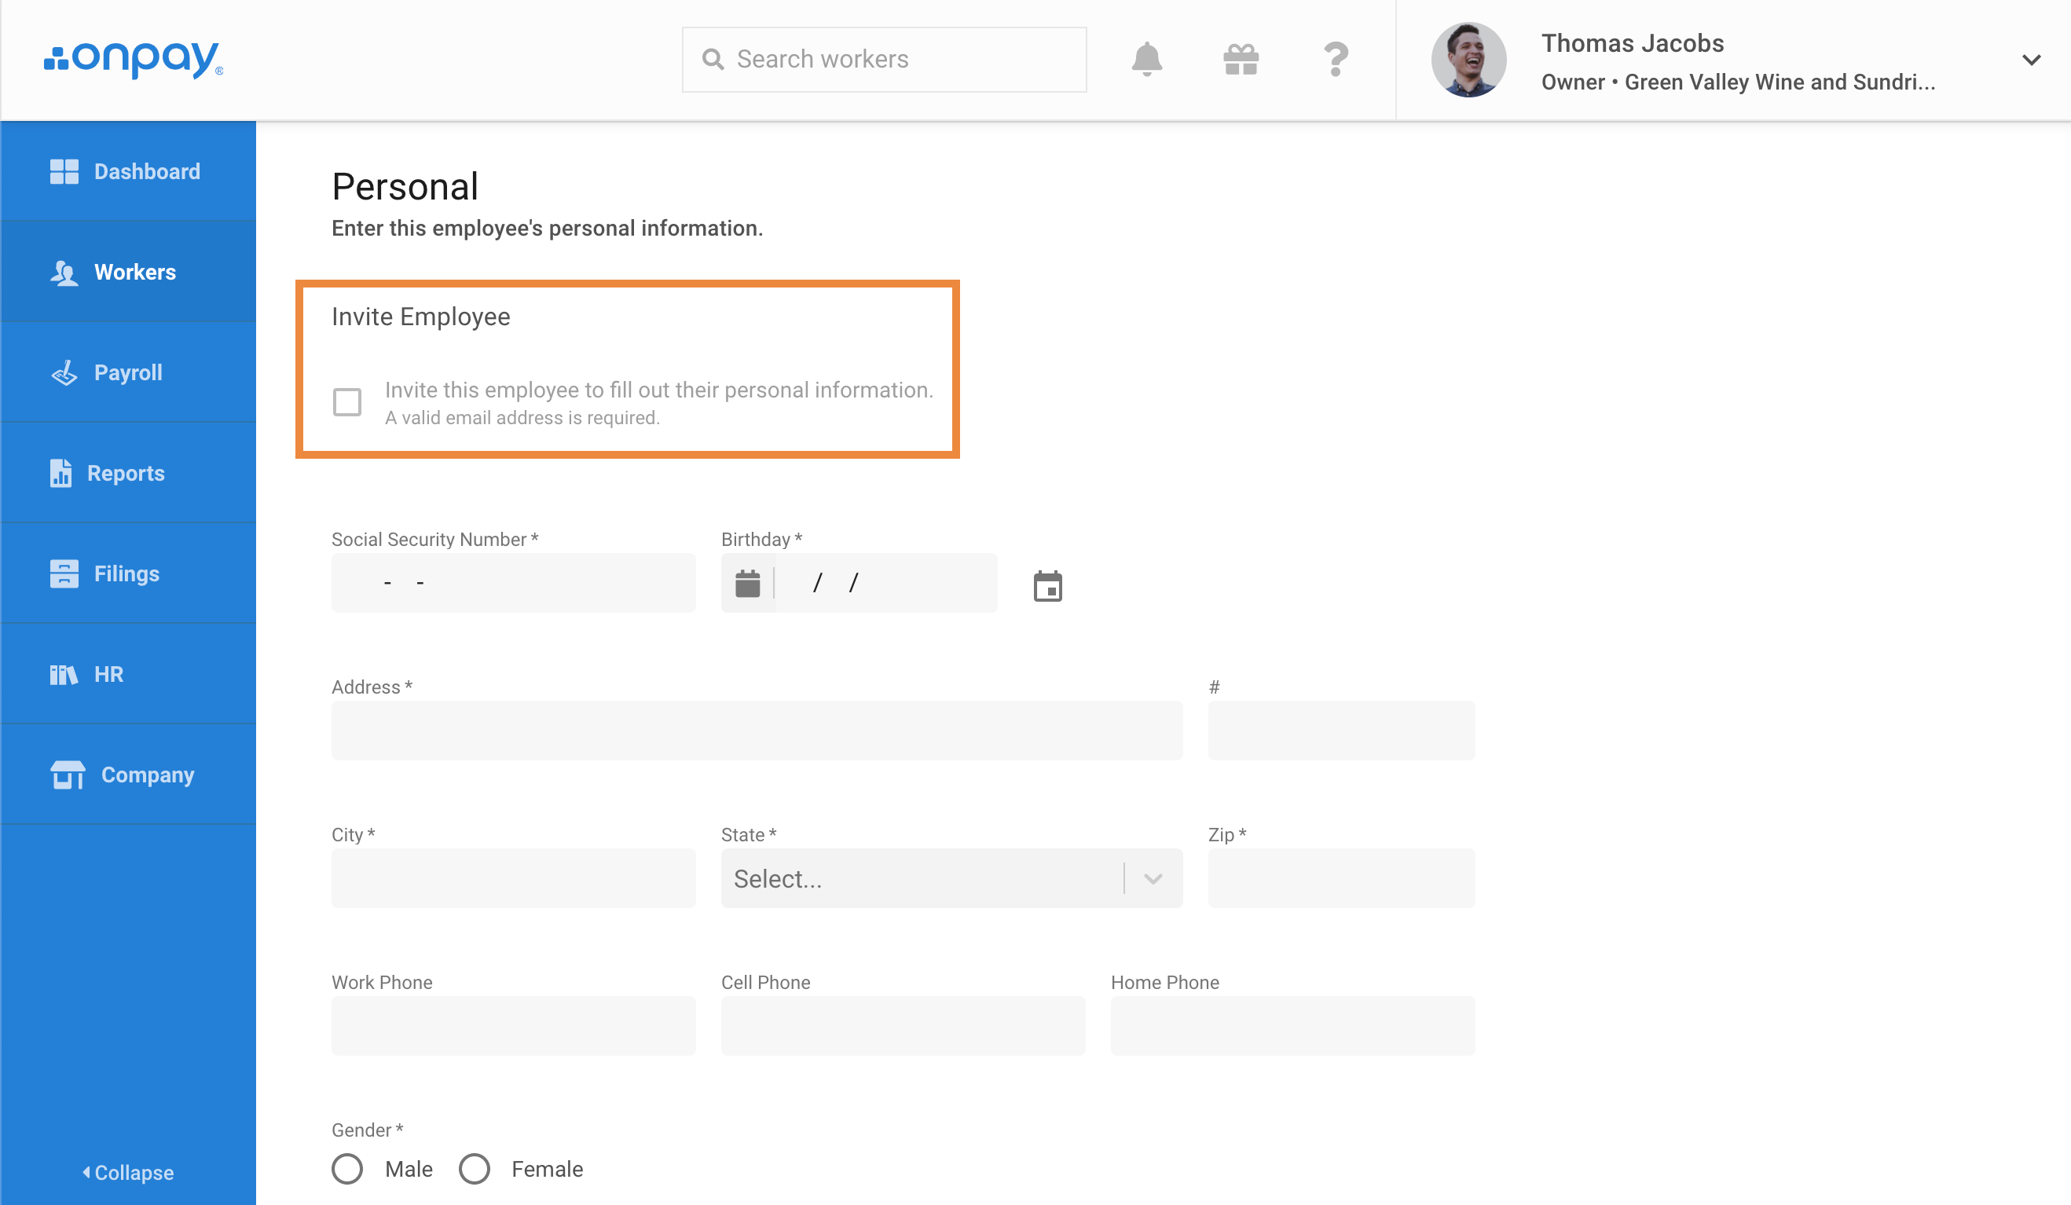Open the HR section
This screenshot has width=2071, height=1205.
pyautogui.click(x=128, y=674)
